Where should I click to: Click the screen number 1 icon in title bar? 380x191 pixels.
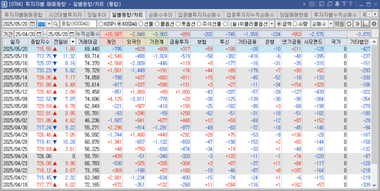[3, 4]
